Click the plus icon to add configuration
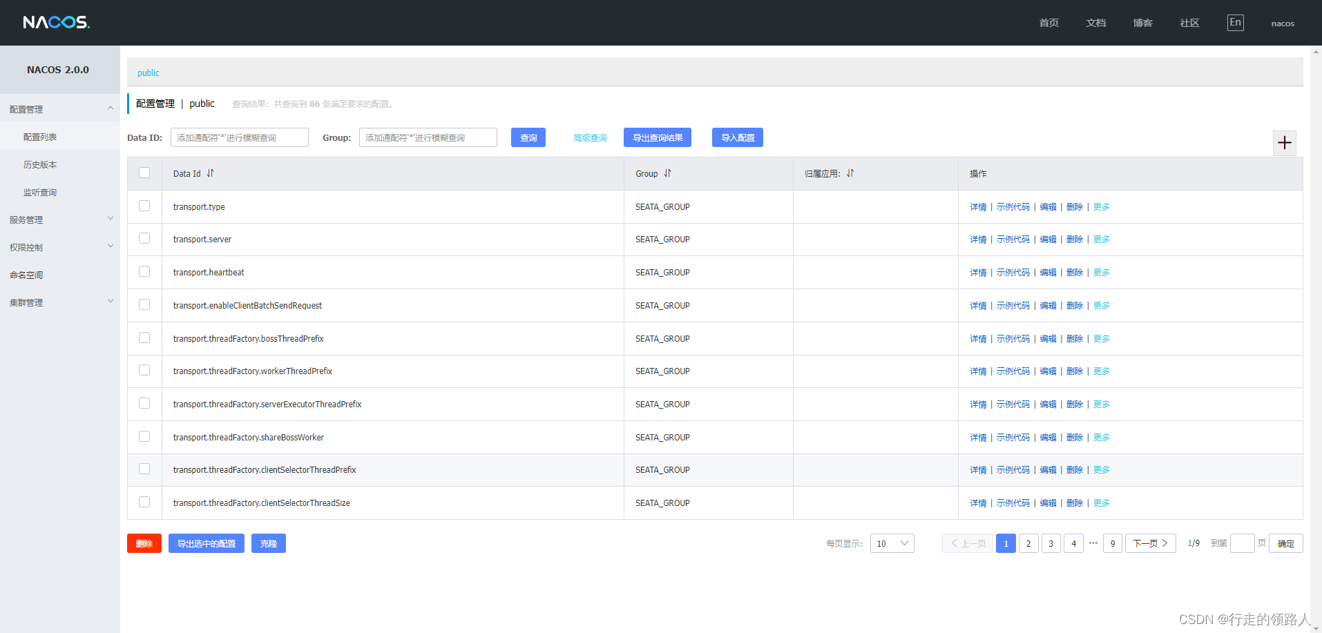Screen dimensions: 1322x633 click(1285, 143)
